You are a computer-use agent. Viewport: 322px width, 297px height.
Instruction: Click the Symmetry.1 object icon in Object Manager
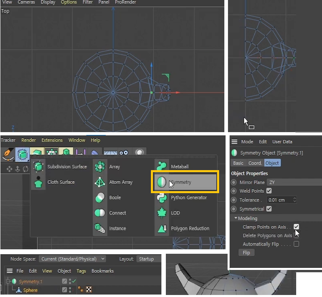(x=14, y=281)
